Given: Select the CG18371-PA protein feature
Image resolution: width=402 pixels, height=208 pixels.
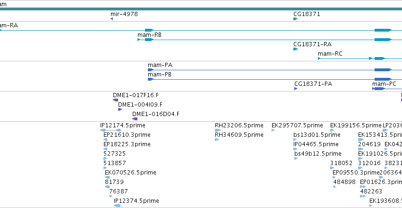Looking at the screenshot, I should click(x=313, y=84).
